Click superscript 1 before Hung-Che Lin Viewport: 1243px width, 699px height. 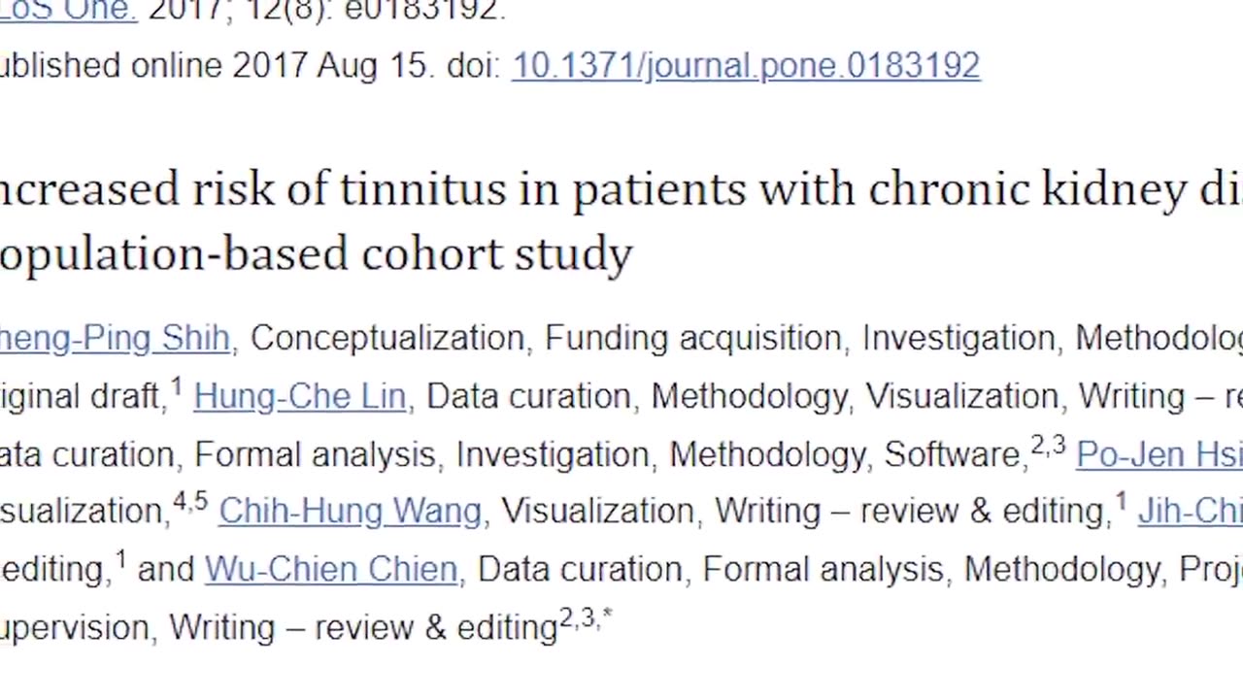[x=177, y=388]
